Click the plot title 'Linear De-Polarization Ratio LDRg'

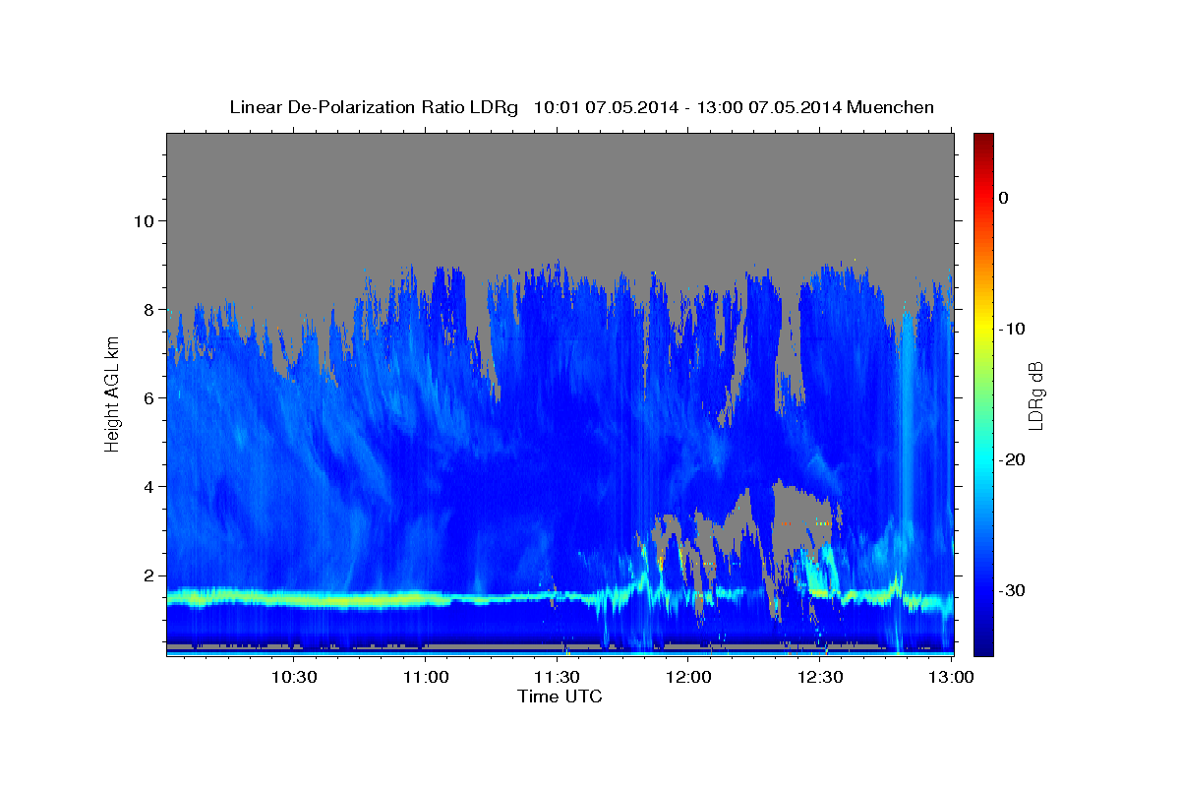click(374, 107)
